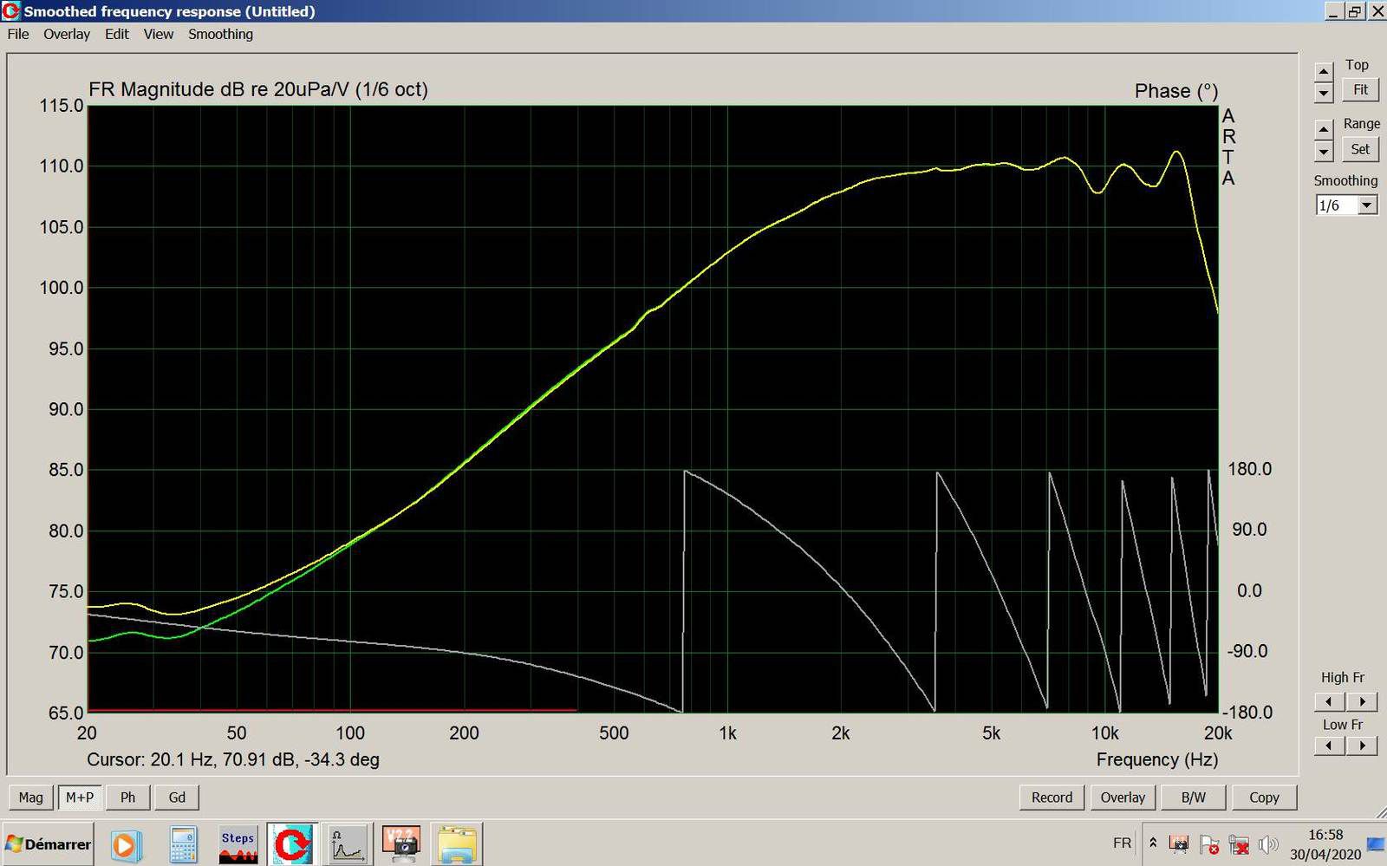Click the yellow magnitude curve peak near 15 kHz
Image resolution: width=1387 pixels, height=866 pixels.
(1176, 153)
